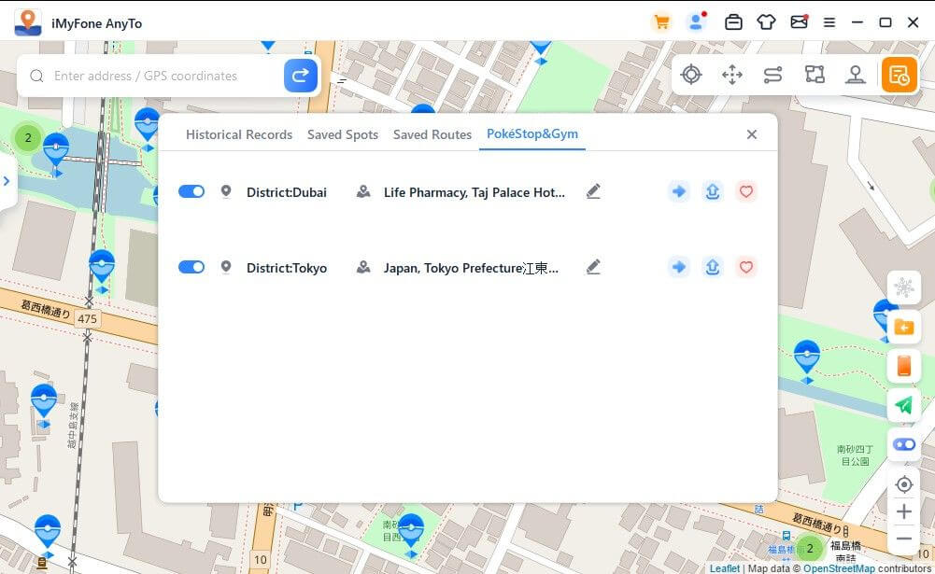Click the location pin icon beside District:Tokyo
The width and height of the screenshot is (935, 574).
click(x=226, y=267)
